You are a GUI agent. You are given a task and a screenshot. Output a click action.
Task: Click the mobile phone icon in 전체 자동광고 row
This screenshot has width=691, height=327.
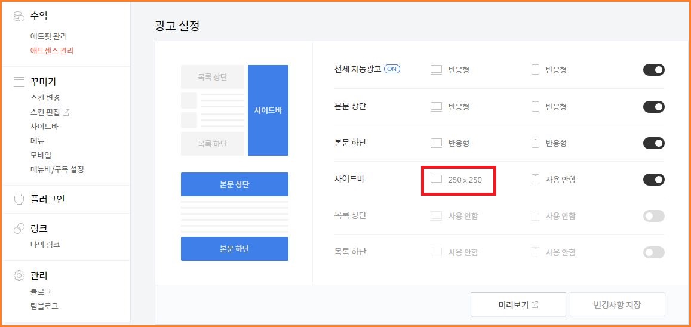pos(536,70)
